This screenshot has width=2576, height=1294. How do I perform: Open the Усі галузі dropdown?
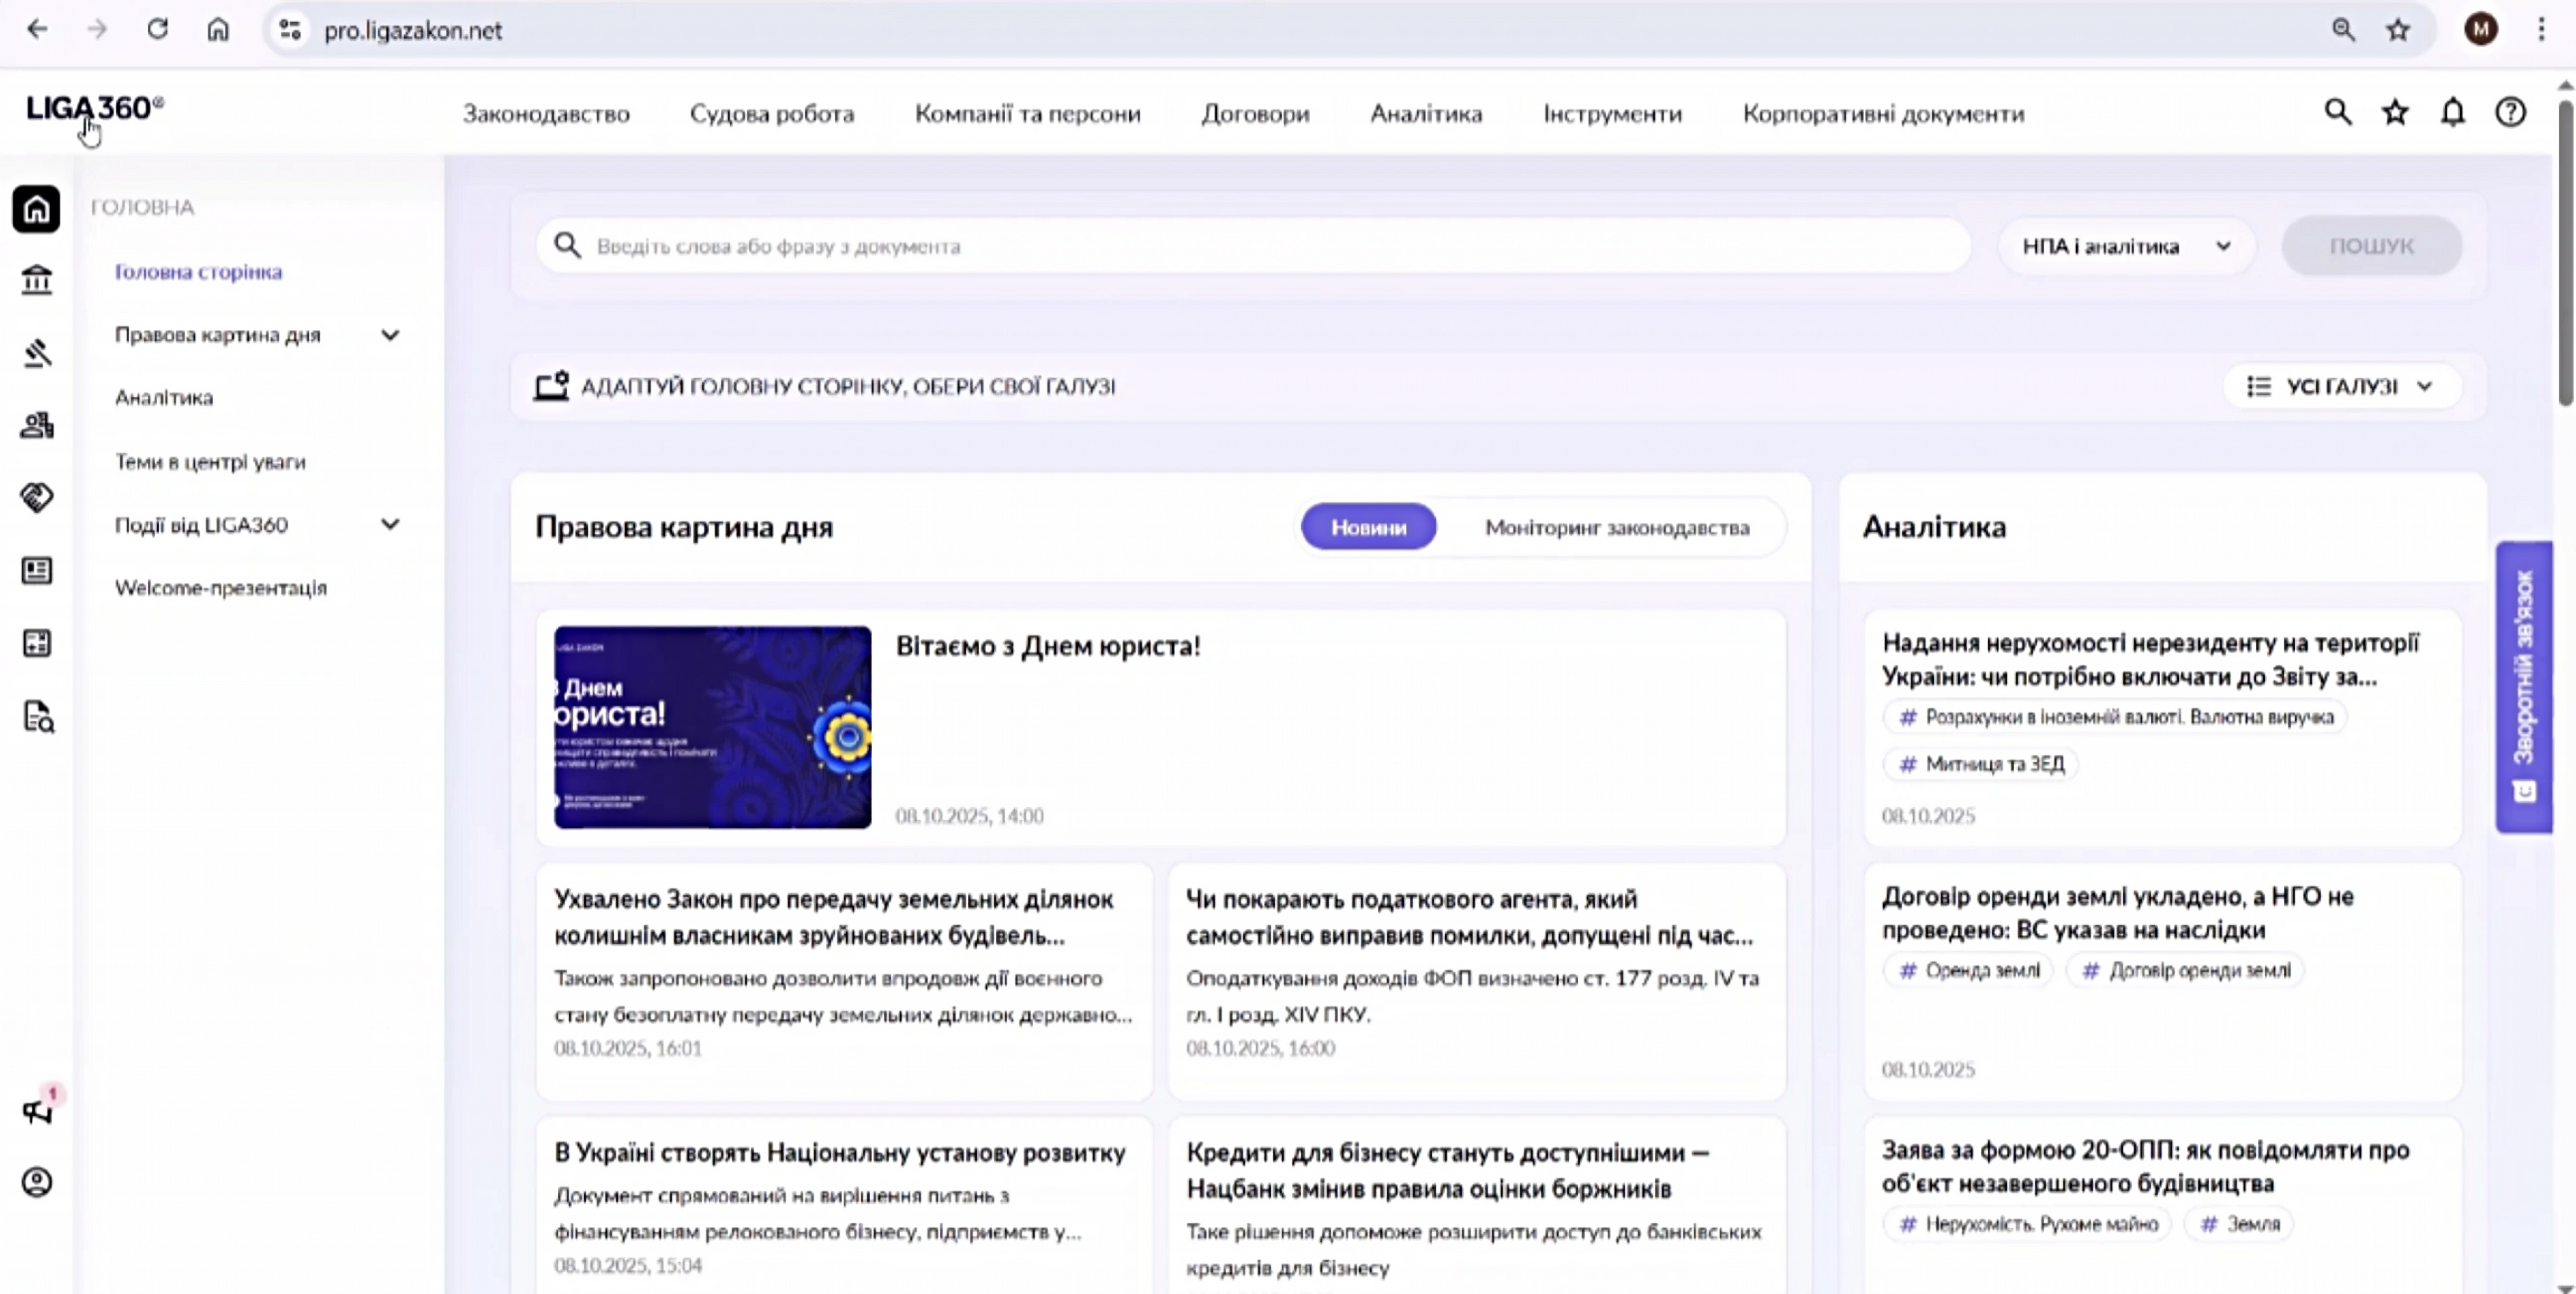pyautogui.click(x=2340, y=386)
